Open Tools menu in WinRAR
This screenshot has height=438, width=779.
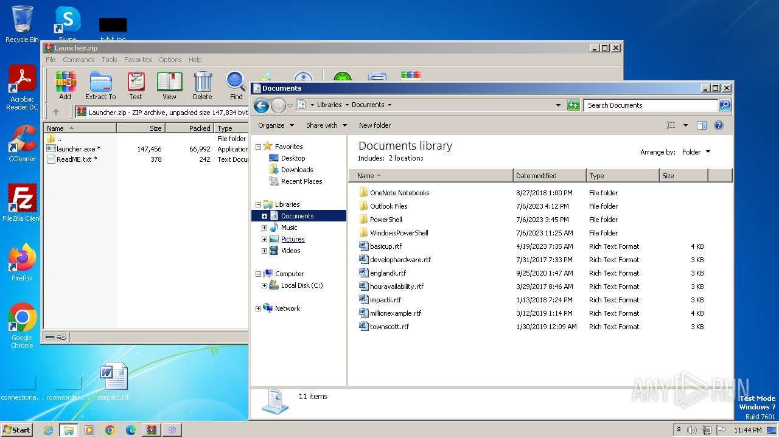tap(110, 60)
